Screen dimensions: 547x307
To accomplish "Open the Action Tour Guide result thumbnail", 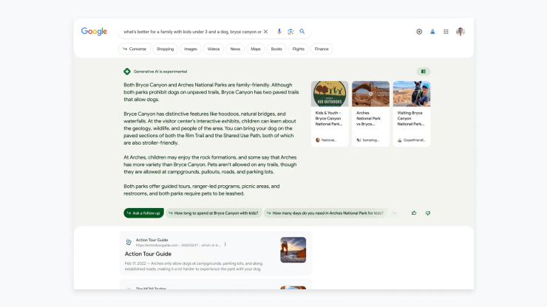I will (293, 250).
